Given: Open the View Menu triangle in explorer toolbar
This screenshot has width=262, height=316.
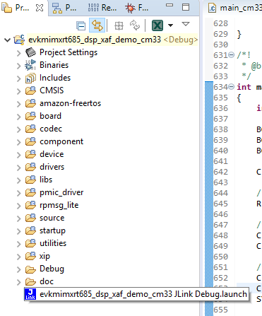Looking at the screenshot, I should point(186,24).
